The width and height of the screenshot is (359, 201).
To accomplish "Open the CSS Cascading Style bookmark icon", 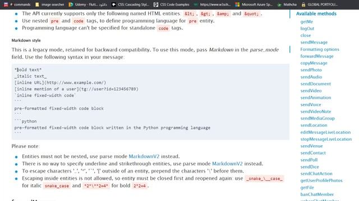I will [113, 4].
